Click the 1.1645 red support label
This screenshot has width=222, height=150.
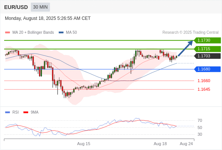tap(204, 89)
